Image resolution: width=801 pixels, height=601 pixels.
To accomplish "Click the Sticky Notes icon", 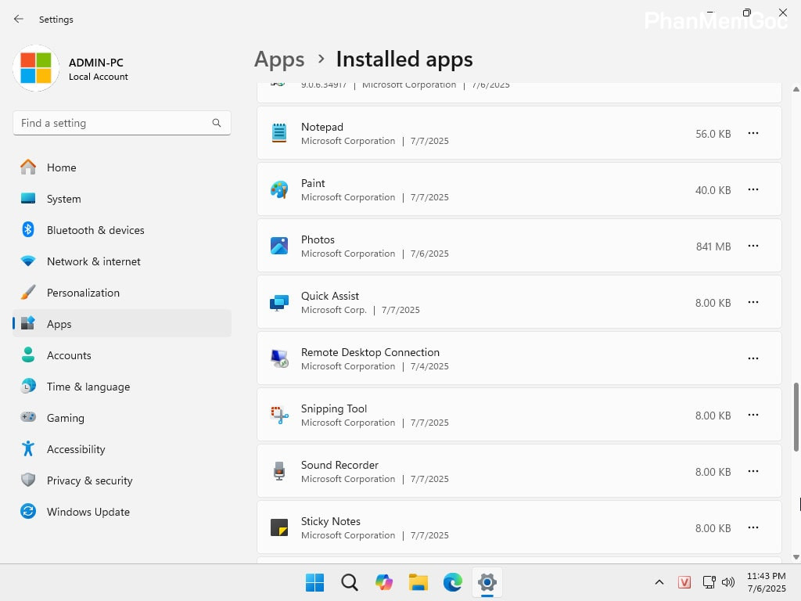I will coord(279,527).
